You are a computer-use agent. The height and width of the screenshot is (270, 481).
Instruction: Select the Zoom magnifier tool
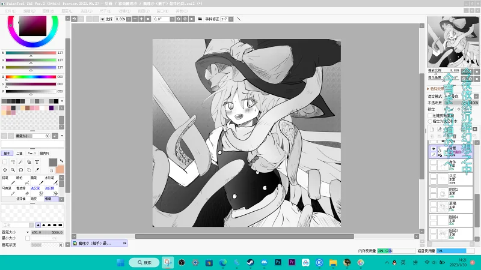(x=13, y=170)
